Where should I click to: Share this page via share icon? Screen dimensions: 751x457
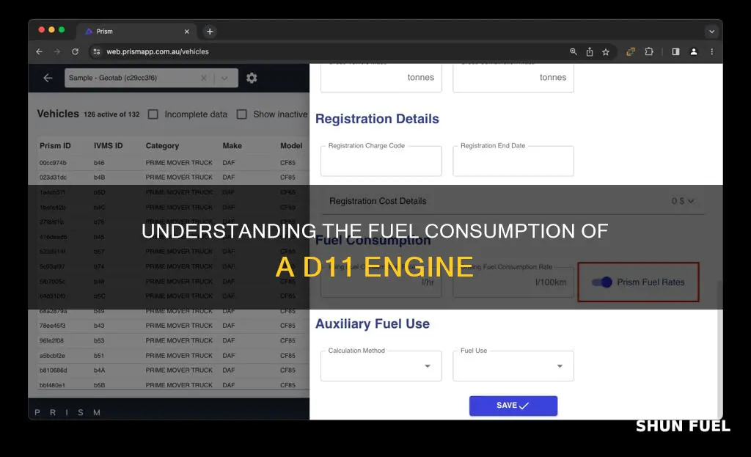tap(590, 52)
